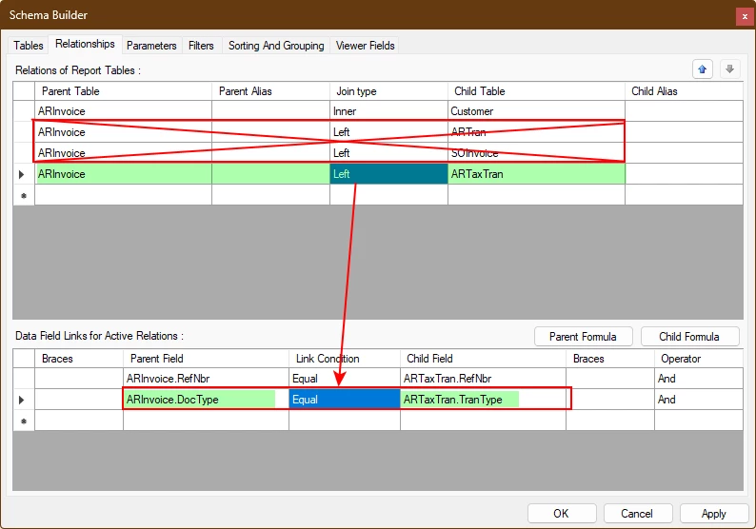Image resolution: width=756 pixels, height=529 pixels.
Task: Click the right Braces cell in the RefNbr row
Action: pyautogui.click(x=610, y=379)
